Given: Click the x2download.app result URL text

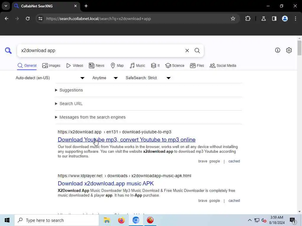Looking at the screenshot, I should (x=114, y=132).
